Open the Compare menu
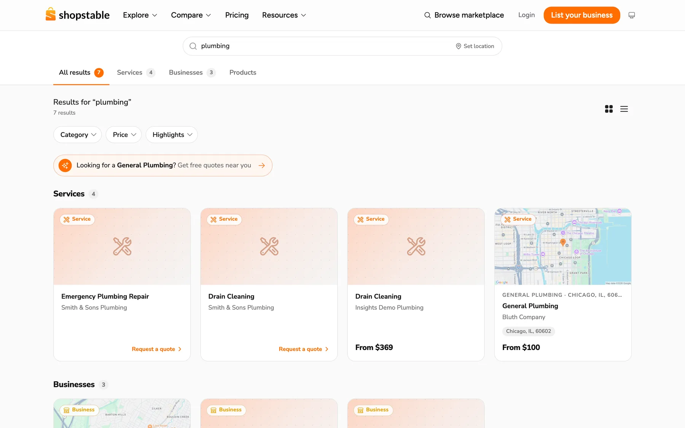The image size is (685, 428). click(191, 15)
